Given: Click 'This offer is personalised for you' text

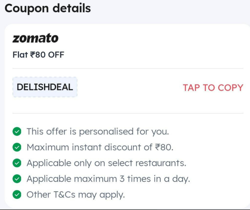Looking at the screenshot, I should 98,132.
